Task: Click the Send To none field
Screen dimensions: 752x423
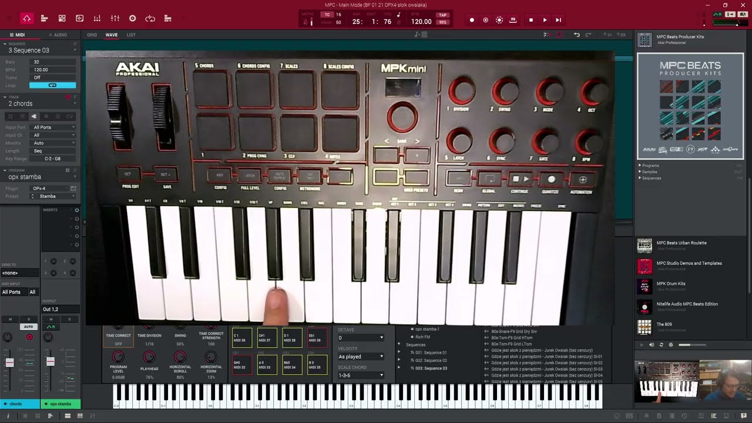Action: point(19,273)
